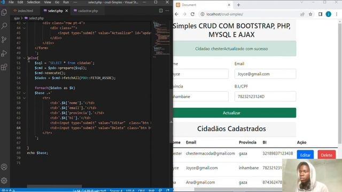This screenshot has width=342, height=192.
Task: Click Delete button in chestermacoda row
Action: click(327, 155)
